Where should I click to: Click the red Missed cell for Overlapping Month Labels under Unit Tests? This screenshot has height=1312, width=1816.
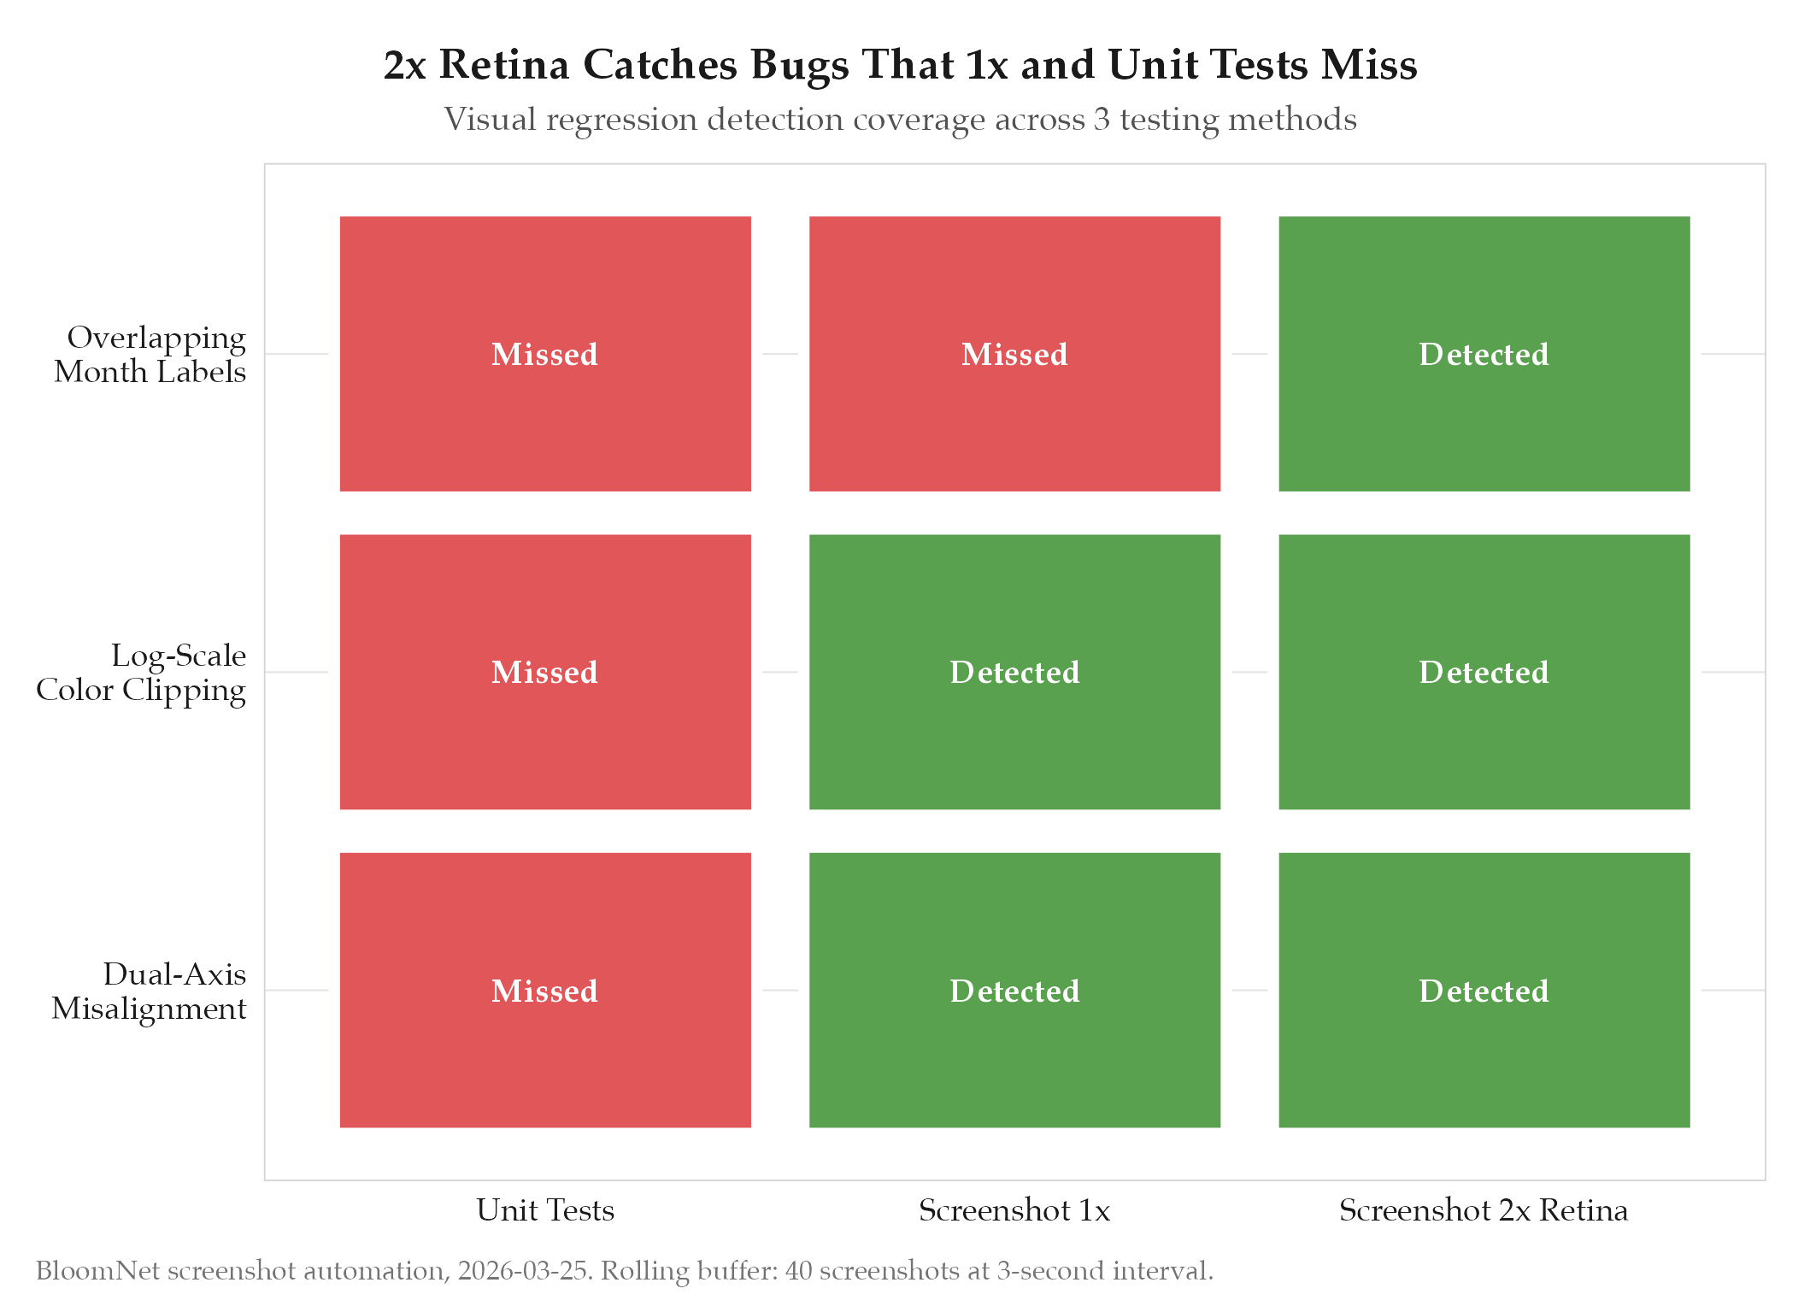click(545, 354)
